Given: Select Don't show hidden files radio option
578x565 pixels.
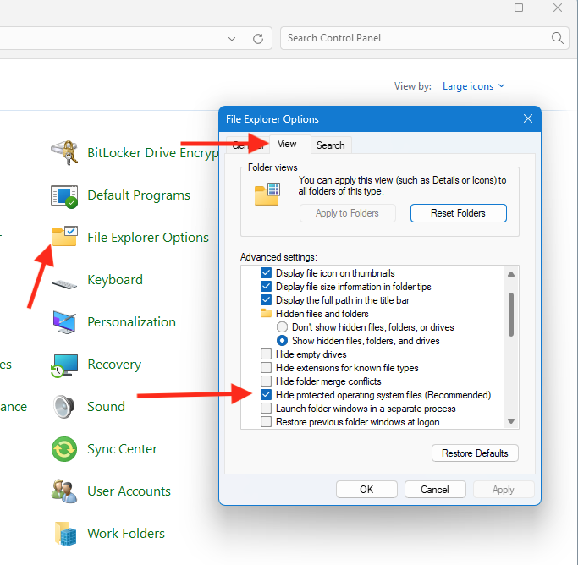Looking at the screenshot, I should tap(283, 327).
